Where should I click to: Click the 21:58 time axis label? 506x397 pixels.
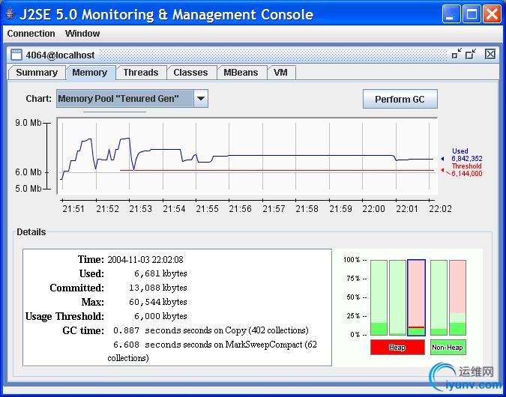tap(307, 209)
